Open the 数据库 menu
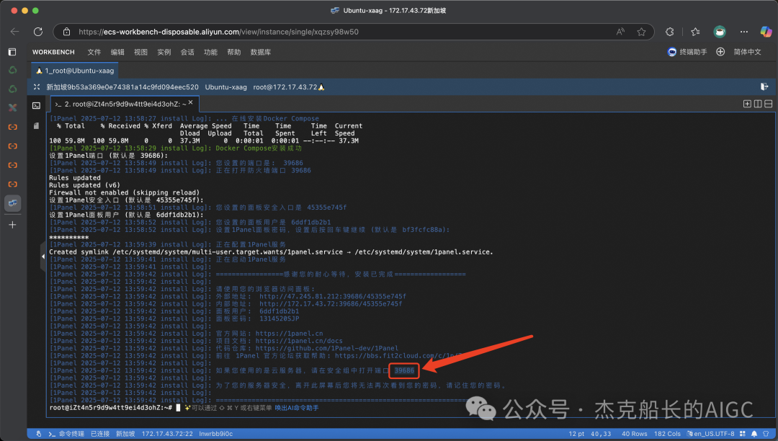Viewport: 778px width, 441px height. pos(261,52)
